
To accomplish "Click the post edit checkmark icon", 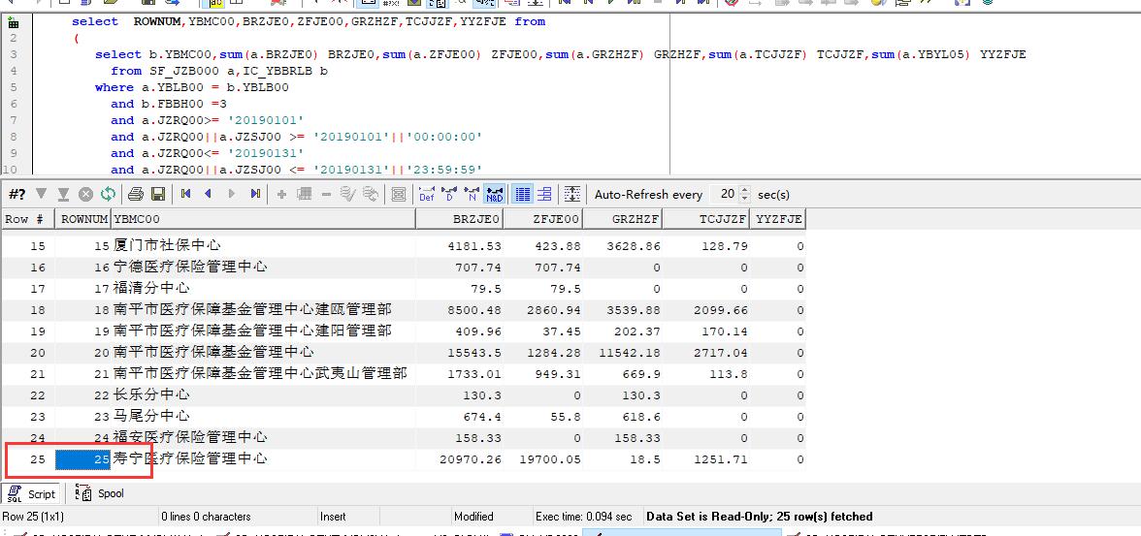I will 347,194.
